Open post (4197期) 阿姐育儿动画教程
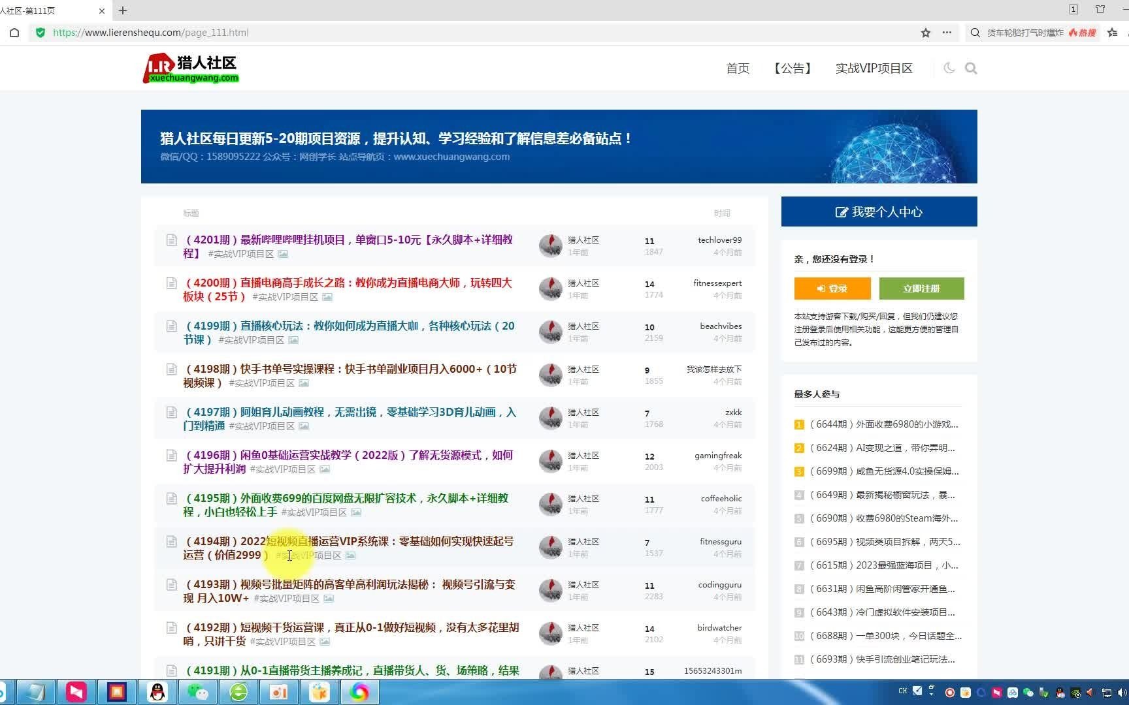Image resolution: width=1129 pixels, height=705 pixels. pos(350,418)
